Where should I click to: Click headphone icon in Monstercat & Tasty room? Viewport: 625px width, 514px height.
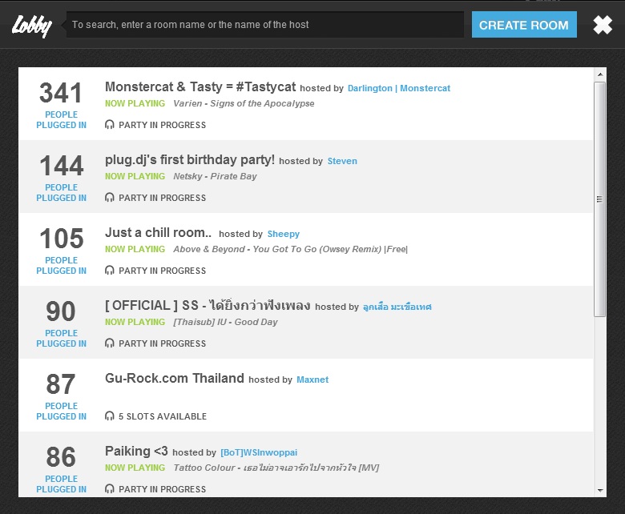[x=109, y=125]
